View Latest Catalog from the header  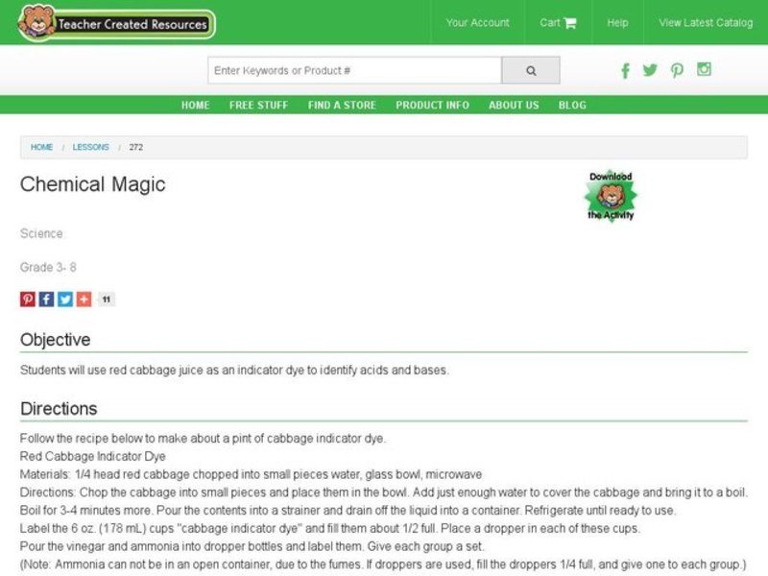point(704,22)
